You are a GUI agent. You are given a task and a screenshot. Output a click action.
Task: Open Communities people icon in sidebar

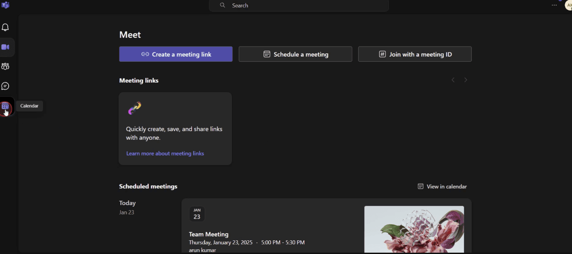[6, 66]
